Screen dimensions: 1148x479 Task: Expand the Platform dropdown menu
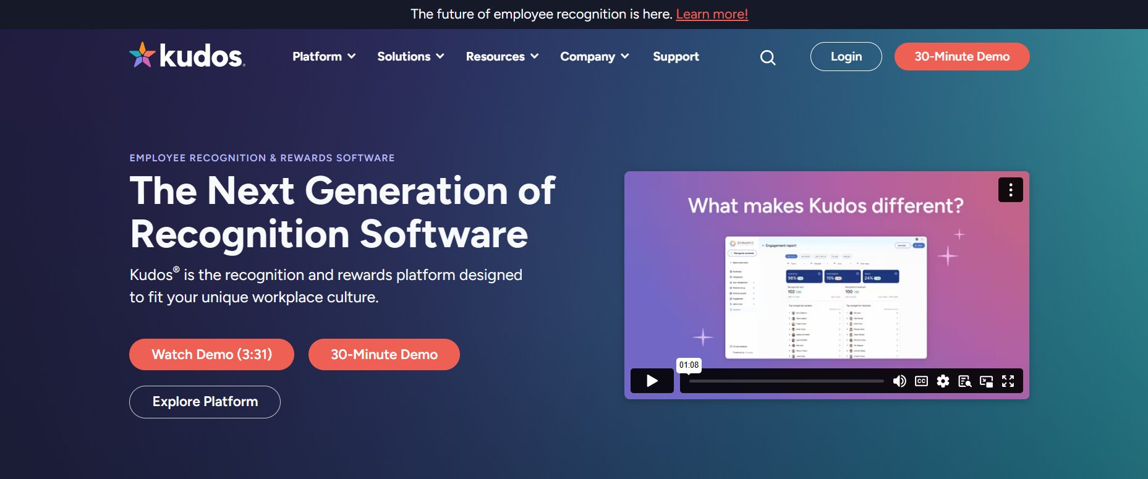(x=324, y=56)
